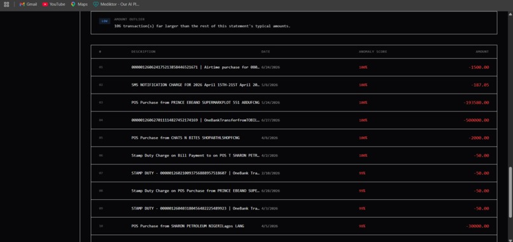
Task: Click the amount -1500.00
Action: click(x=479, y=67)
